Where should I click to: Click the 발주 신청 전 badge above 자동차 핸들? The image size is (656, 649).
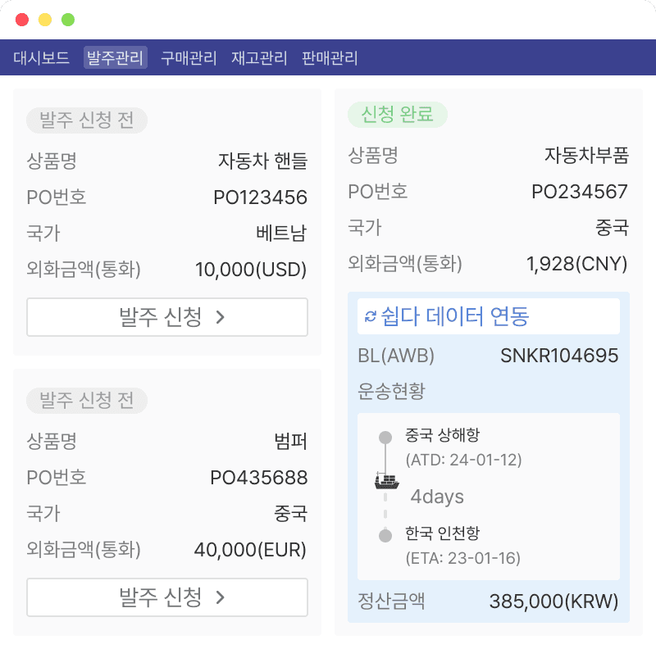[x=87, y=121]
